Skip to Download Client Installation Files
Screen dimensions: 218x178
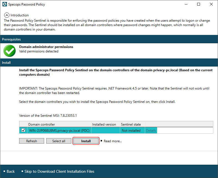coord(59,171)
